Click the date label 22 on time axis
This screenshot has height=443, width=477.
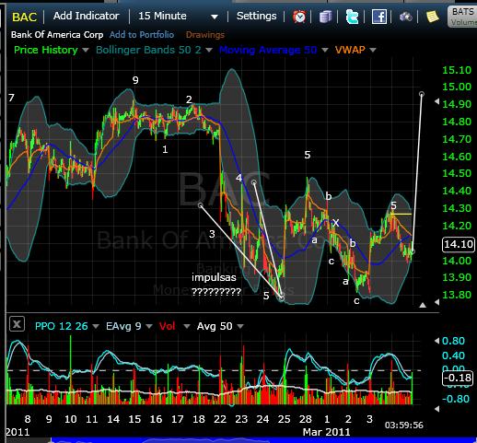coord(220,419)
